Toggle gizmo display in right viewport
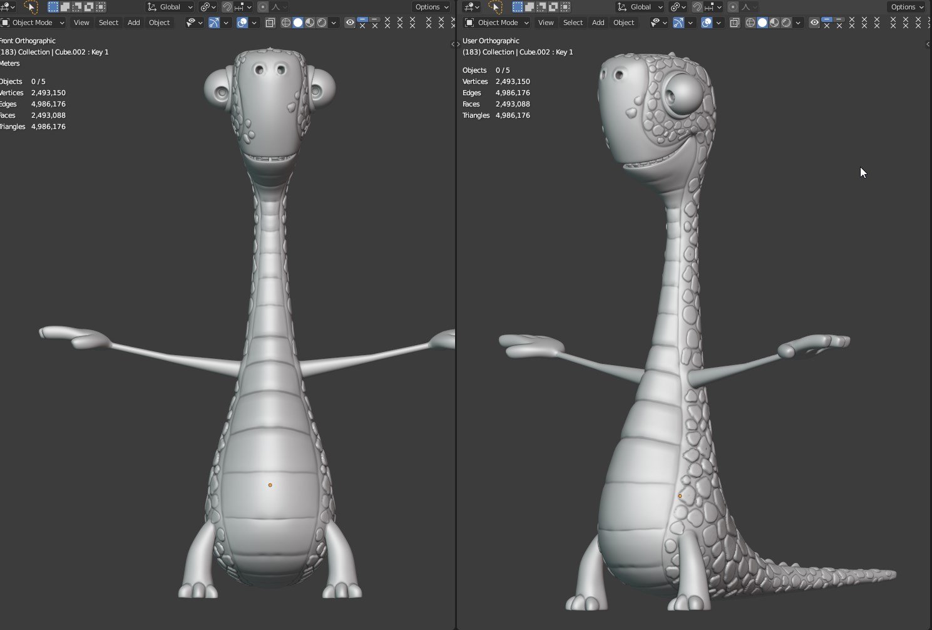This screenshot has width=932, height=630. point(679,23)
